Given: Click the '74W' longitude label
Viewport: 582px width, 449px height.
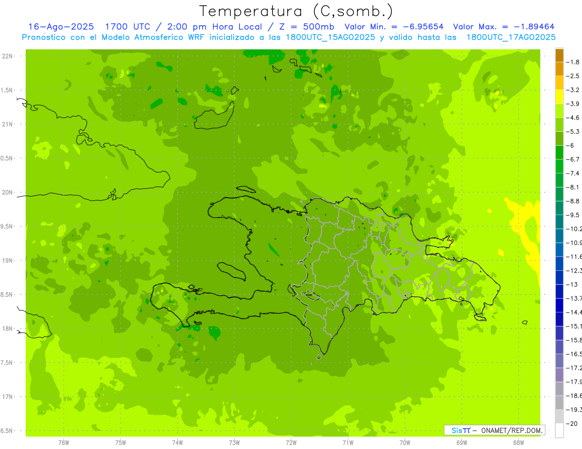Looking at the screenshot, I should pos(178,443).
